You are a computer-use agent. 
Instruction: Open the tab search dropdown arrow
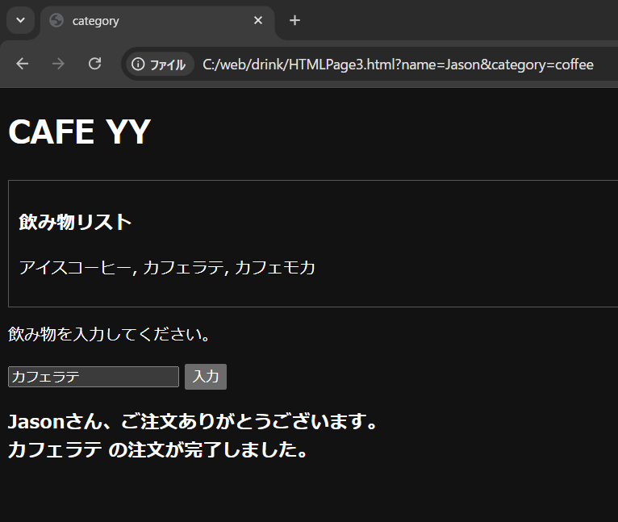(x=20, y=20)
